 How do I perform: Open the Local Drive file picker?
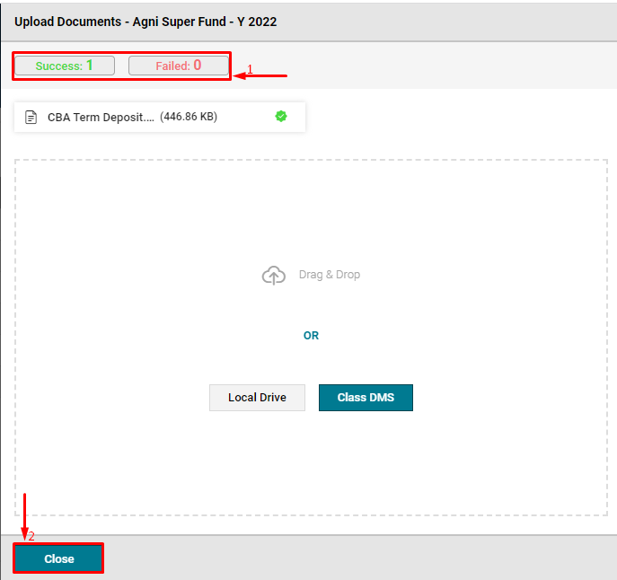257,398
